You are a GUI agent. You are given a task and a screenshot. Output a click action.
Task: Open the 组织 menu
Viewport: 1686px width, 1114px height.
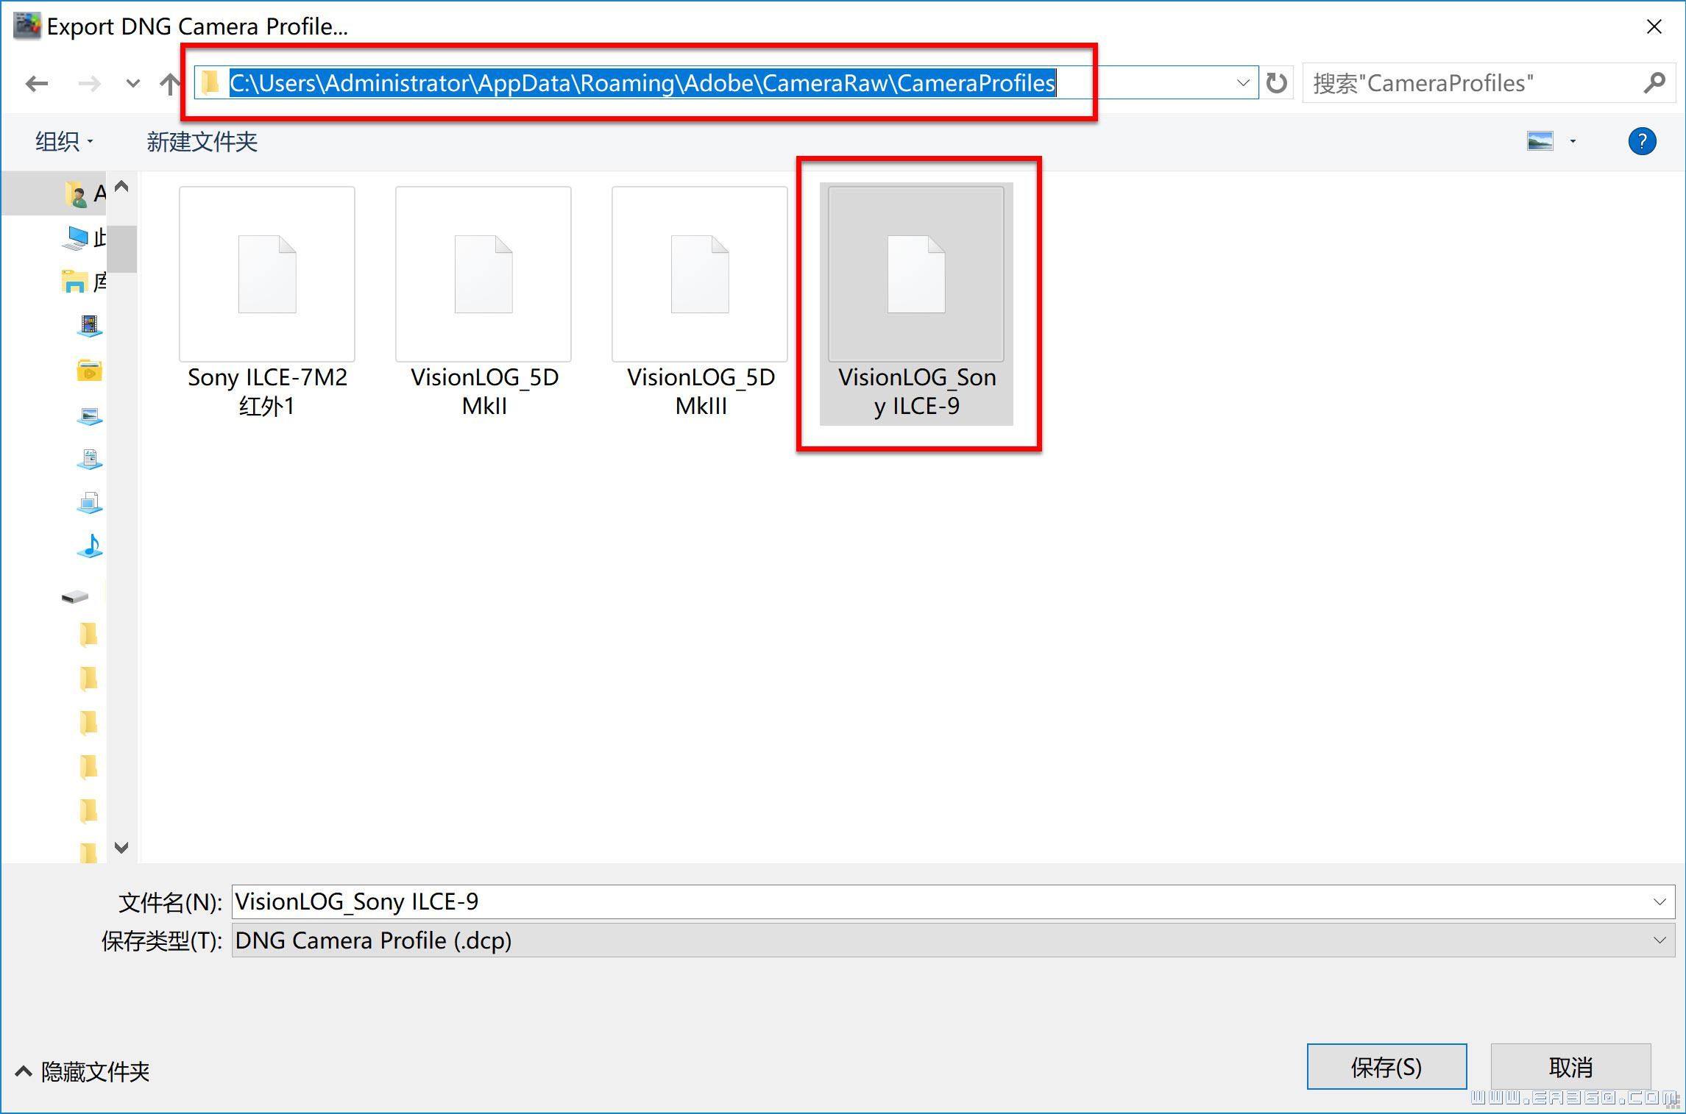click(x=64, y=141)
